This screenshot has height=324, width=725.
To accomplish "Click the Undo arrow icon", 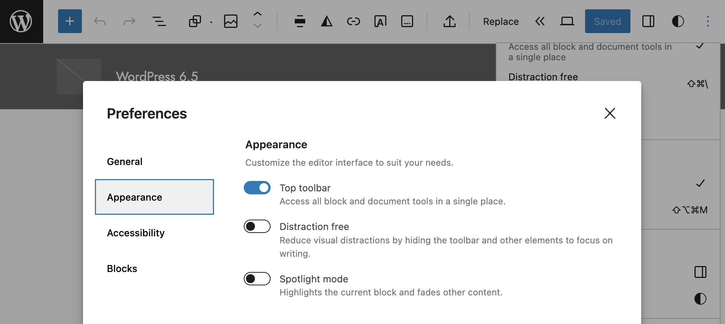I will 100,22.
